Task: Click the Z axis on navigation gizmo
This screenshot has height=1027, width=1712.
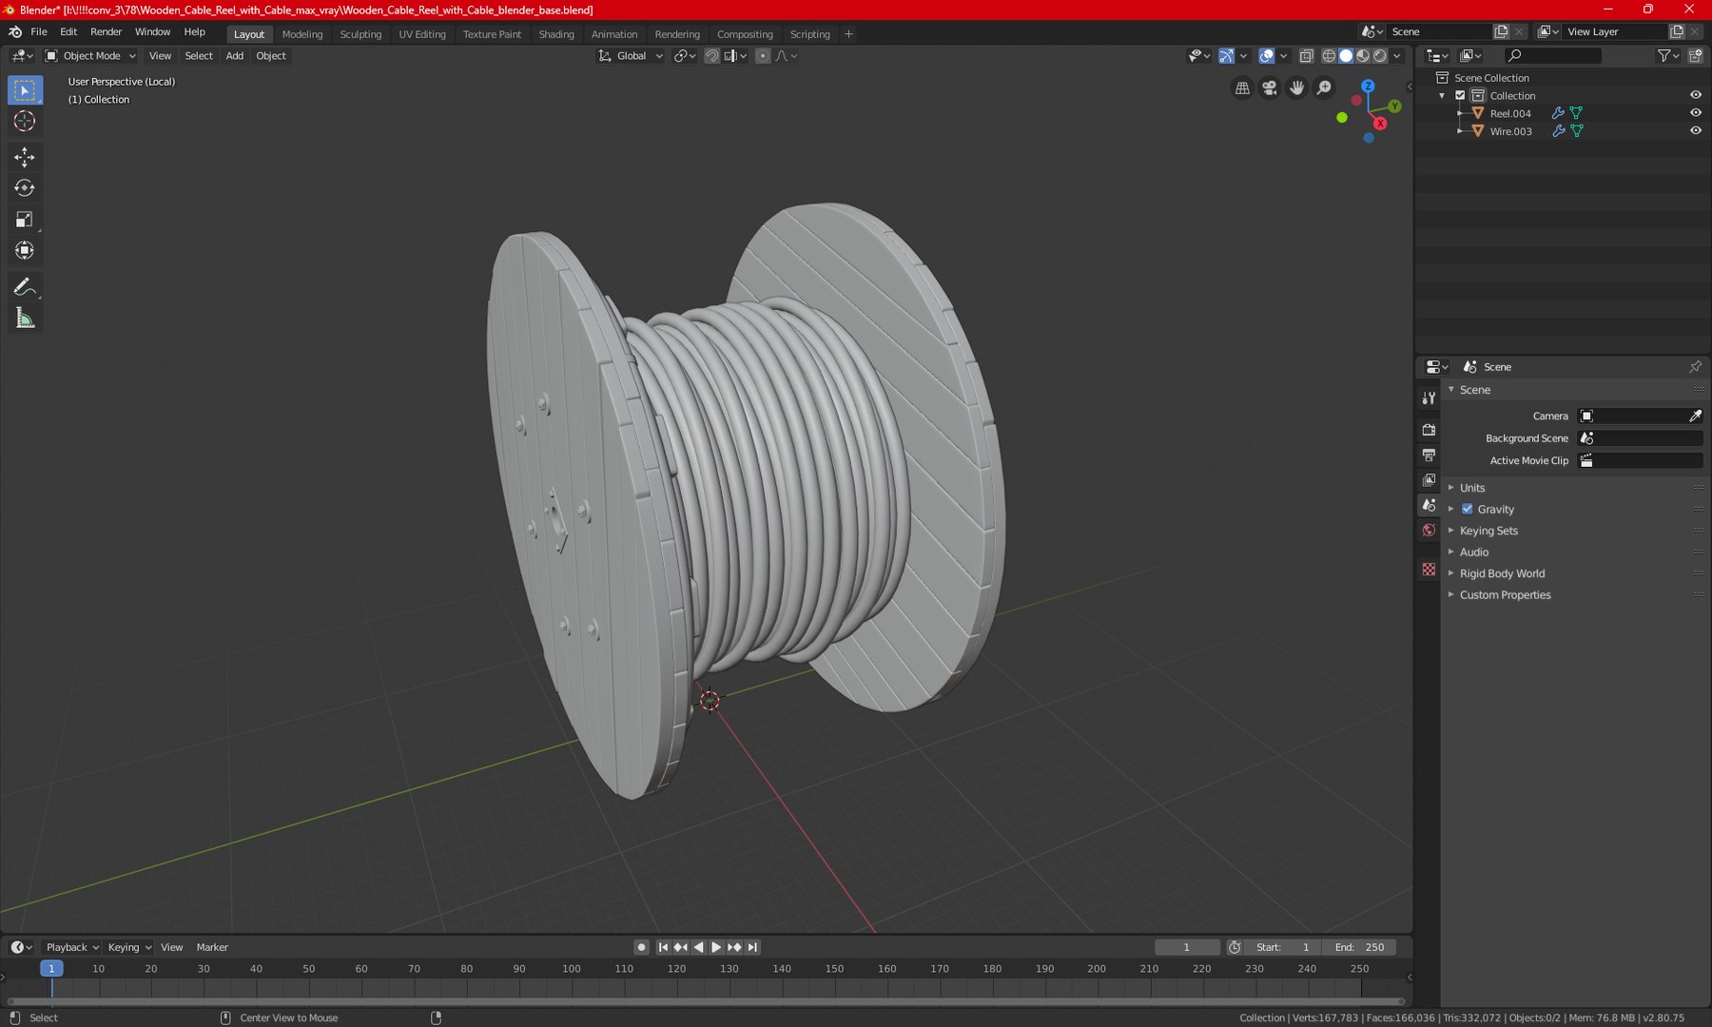Action: (x=1368, y=87)
